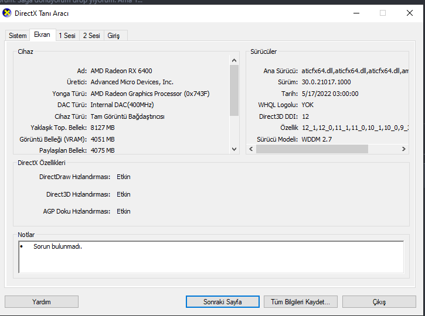Click Direct3D DDI value 12
Viewport: 425px width, 316px height.
coord(305,116)
